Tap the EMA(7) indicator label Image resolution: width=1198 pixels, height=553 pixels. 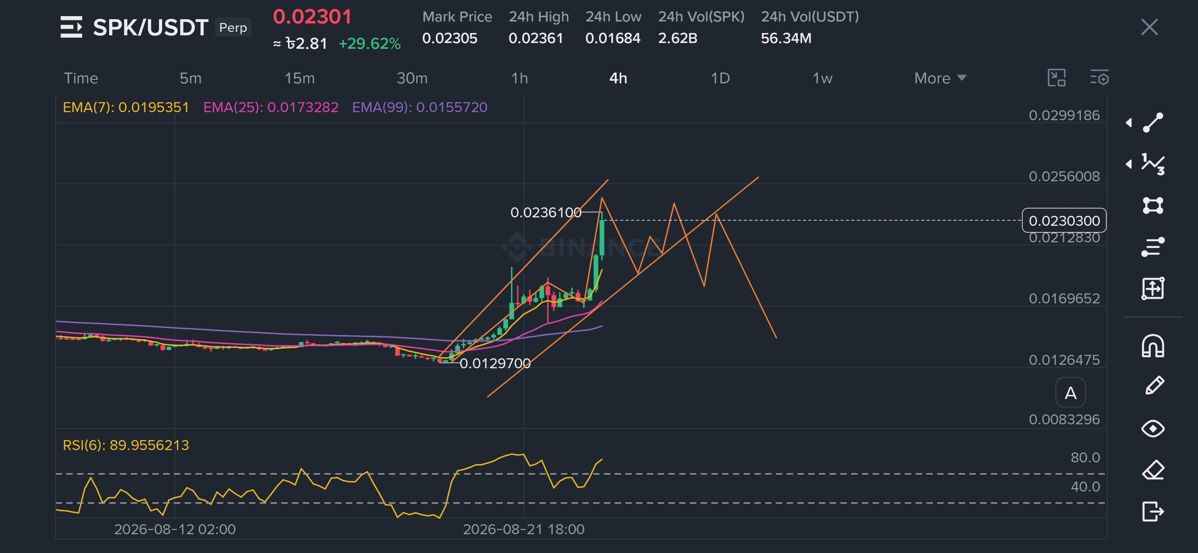tap(126, 108)
